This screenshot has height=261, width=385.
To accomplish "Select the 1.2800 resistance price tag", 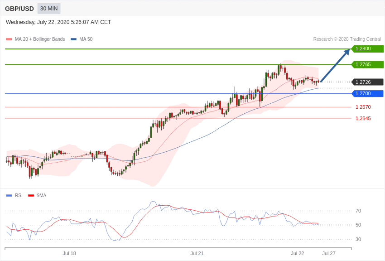I will 367,49.
